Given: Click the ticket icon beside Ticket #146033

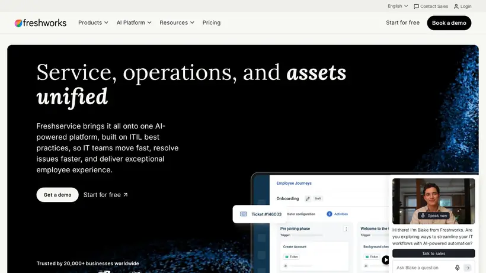Looking at the screenshot, I should pos(244,214).
